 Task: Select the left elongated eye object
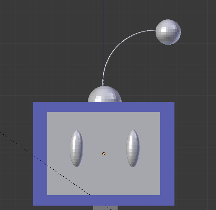point(77,149)
